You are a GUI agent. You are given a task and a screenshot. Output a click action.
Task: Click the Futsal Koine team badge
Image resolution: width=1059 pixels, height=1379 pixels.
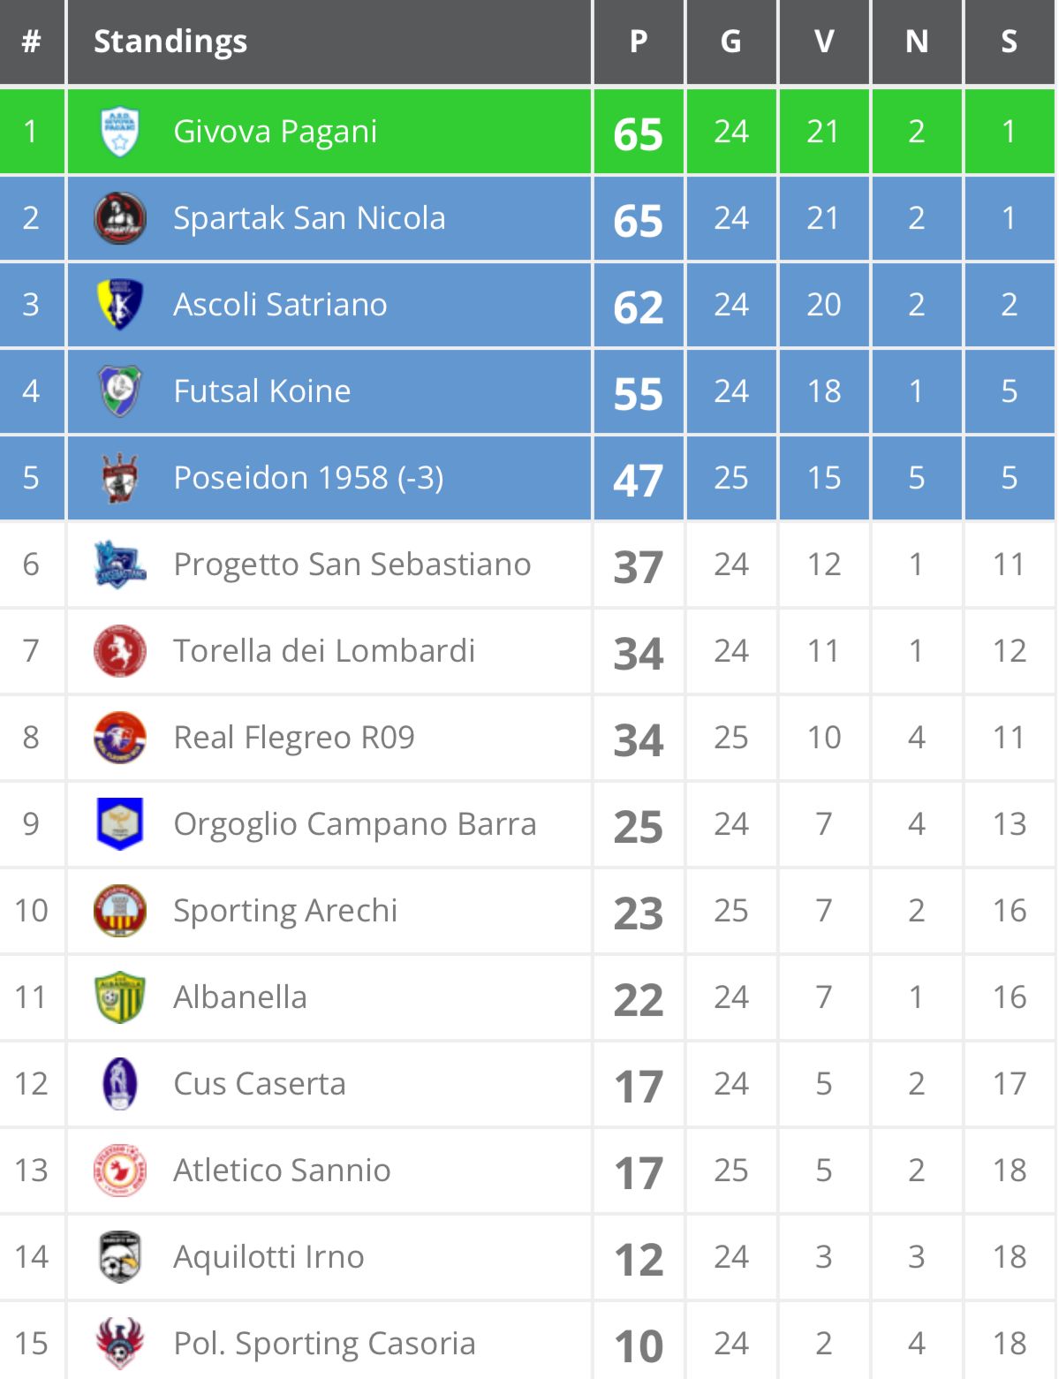[x=120, y=391]
